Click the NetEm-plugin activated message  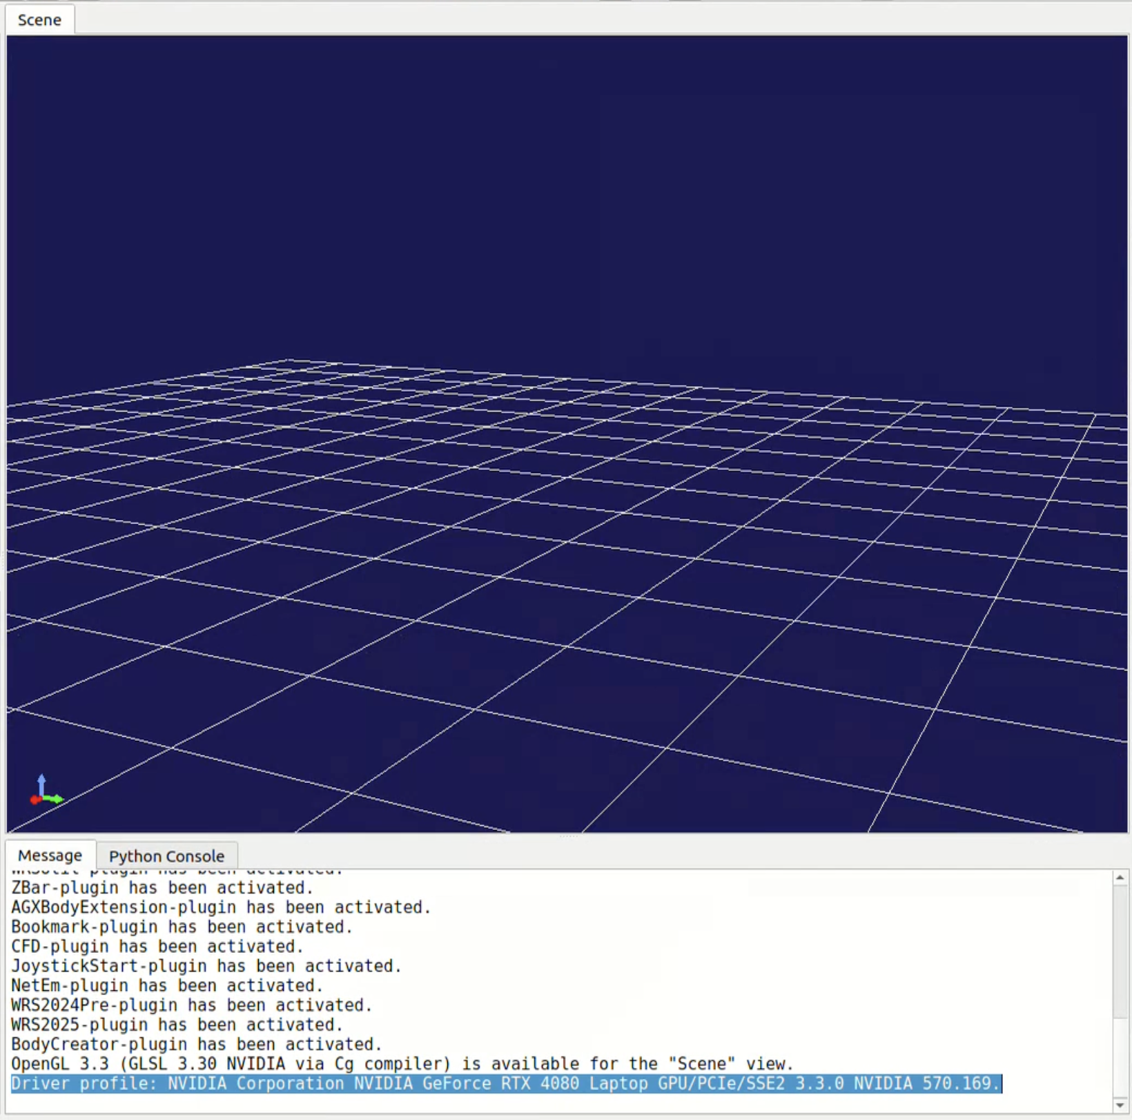coord(167,985)
